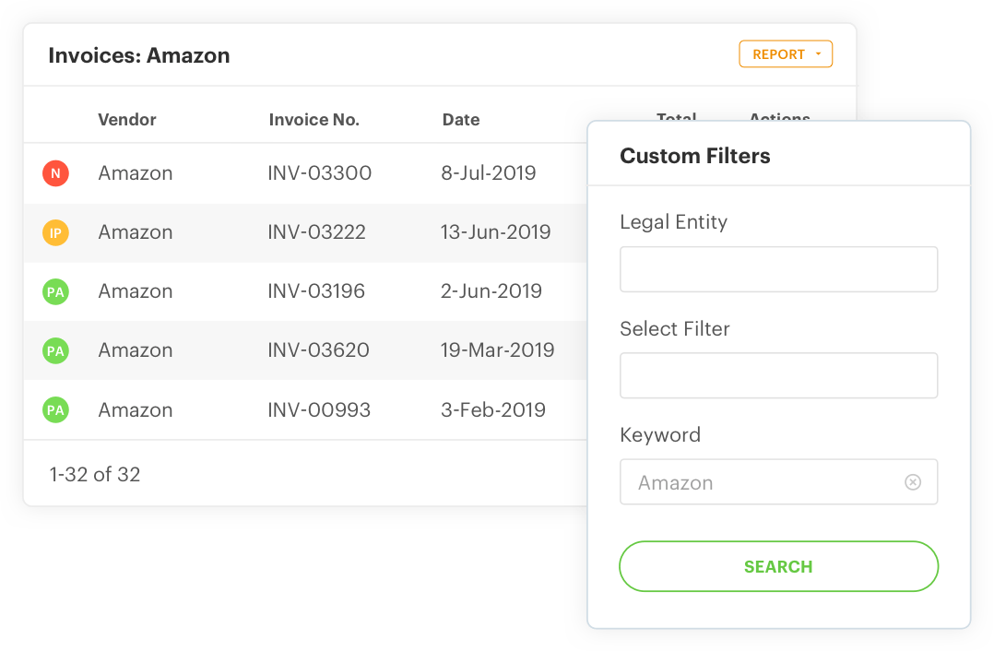Open the Select Filter dropdown field

[778, 375]
